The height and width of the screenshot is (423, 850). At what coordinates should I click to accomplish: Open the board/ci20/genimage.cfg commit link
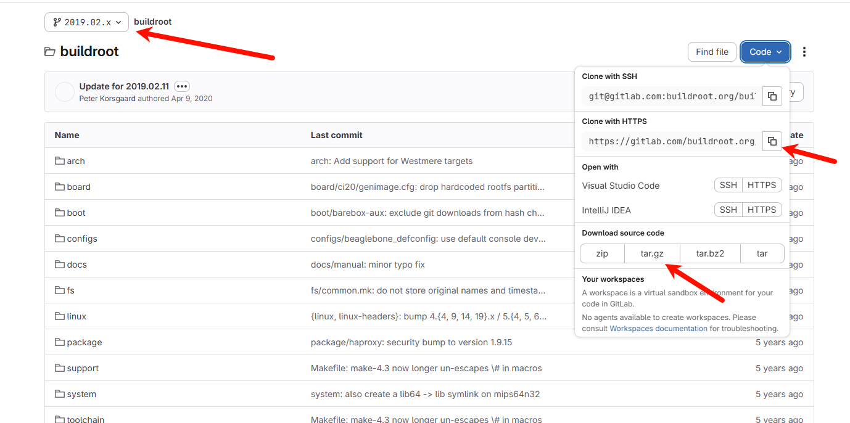428,187
